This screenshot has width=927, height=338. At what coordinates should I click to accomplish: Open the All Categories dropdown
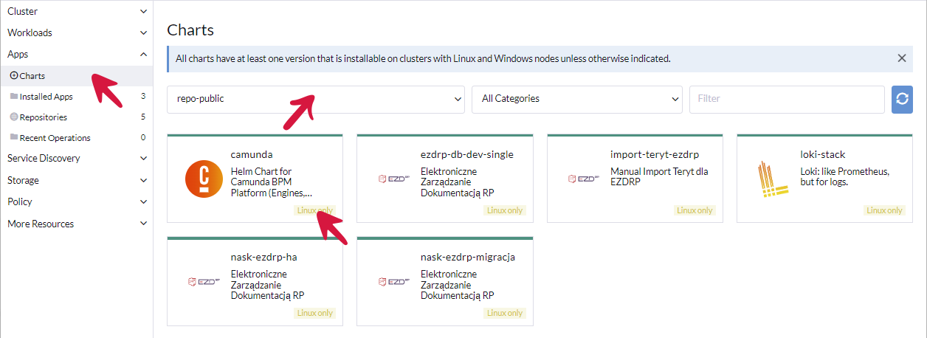(576, 99)
